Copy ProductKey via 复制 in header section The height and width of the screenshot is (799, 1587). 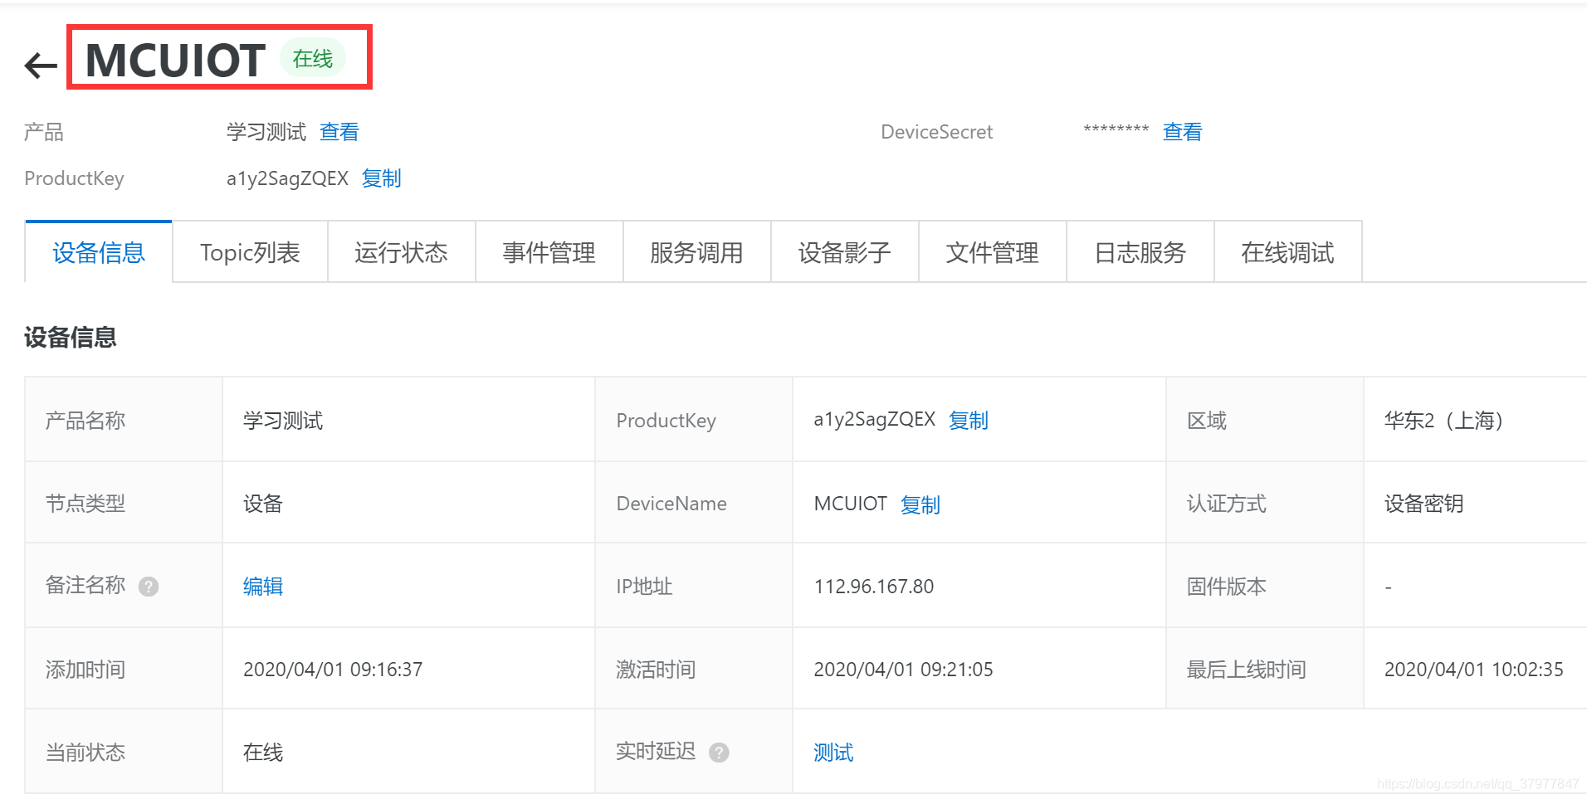(382, 178)
